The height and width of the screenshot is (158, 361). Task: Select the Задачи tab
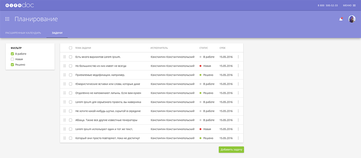tap(57, 33)
